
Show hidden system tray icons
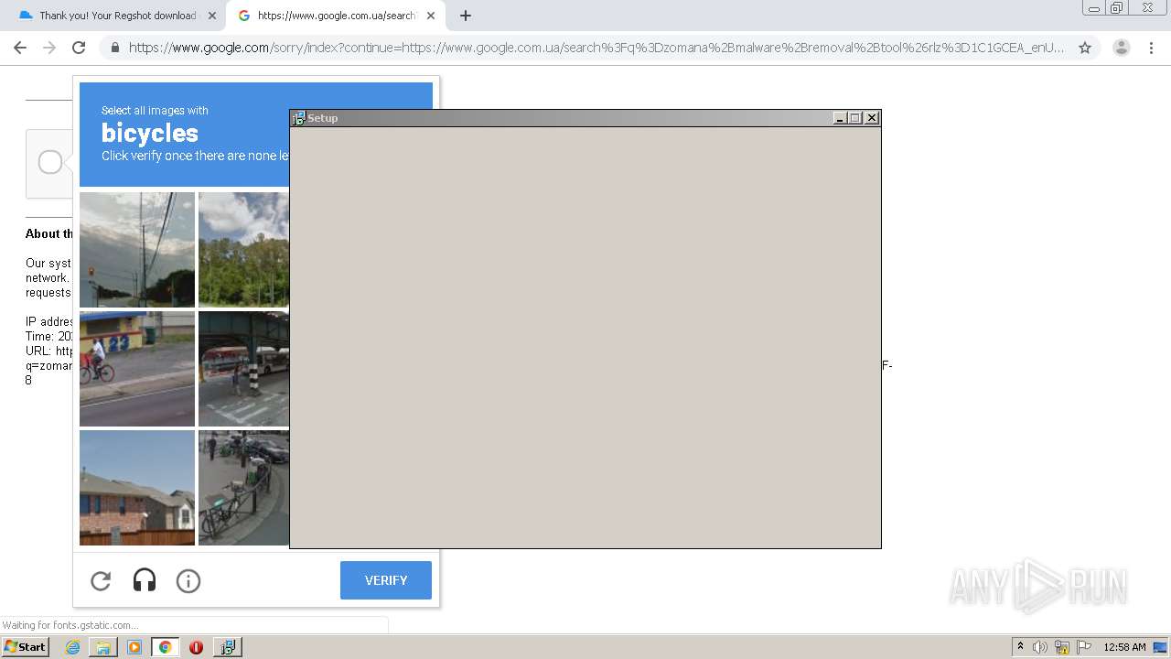tap(1020, 647)
